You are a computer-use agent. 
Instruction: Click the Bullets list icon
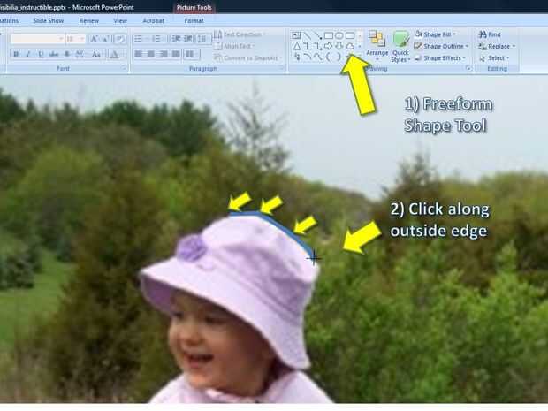tap(139, 39)
